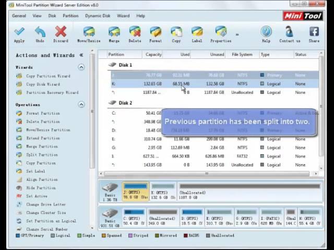The height and width of the screenshot is (250, 334).
Task: Click the Align Partition icon in the sidebar
Action: pos(19,180)
